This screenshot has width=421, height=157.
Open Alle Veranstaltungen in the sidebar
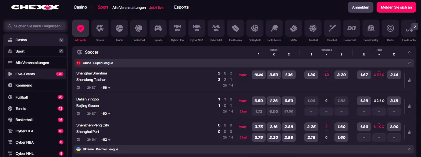point(35,63)
